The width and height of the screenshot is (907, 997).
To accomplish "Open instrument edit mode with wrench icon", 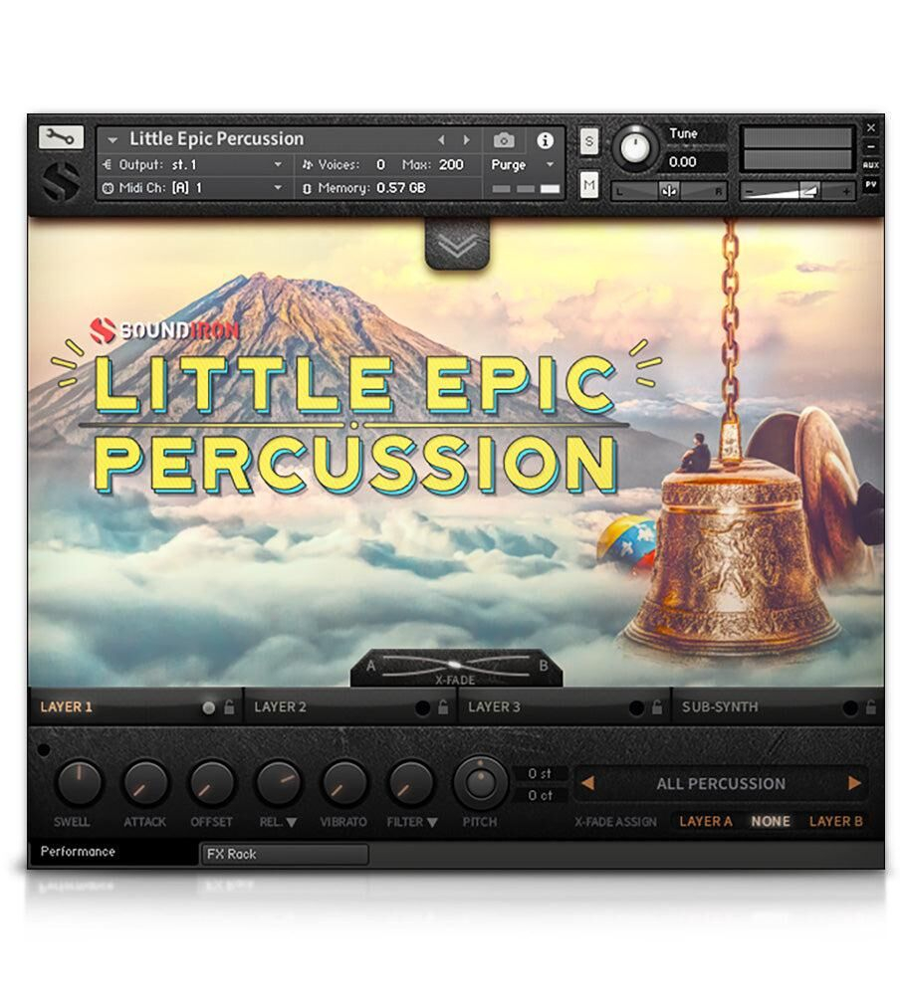I will click(x=61, y=138).
